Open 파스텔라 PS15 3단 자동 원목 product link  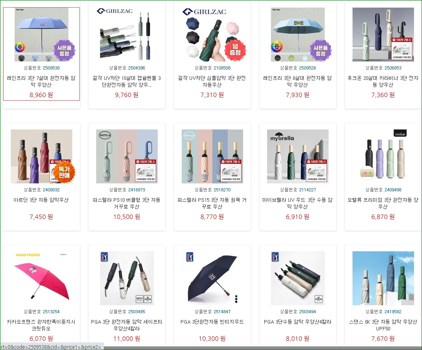(212, 203)
